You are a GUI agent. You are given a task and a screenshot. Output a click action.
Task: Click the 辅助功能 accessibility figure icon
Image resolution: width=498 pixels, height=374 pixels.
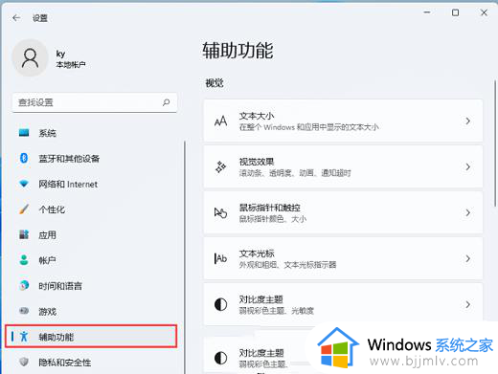(x=24, y=337)
